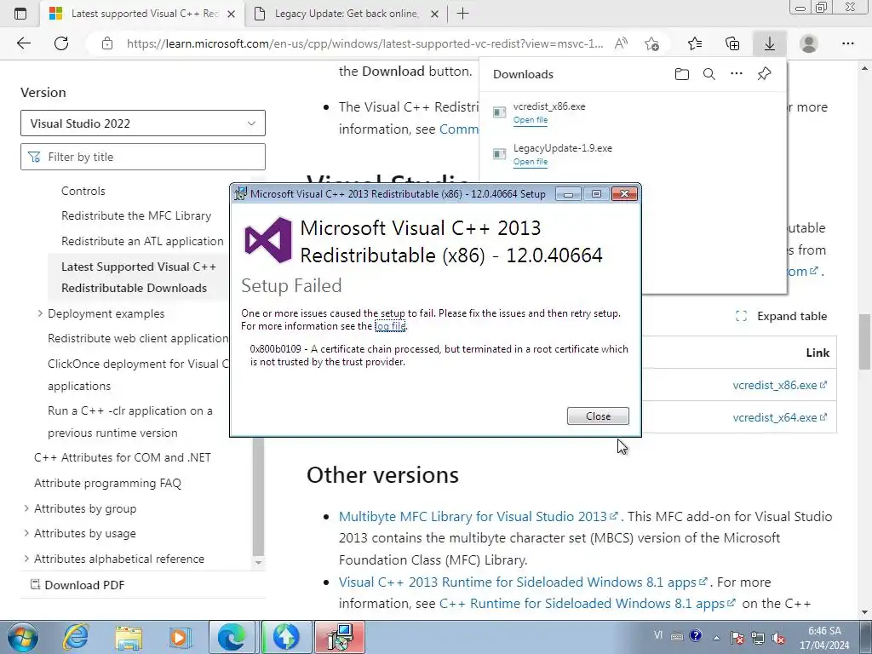The image size is (872, 654).
Task: Click the browser address bar URL
Action: 364,43
